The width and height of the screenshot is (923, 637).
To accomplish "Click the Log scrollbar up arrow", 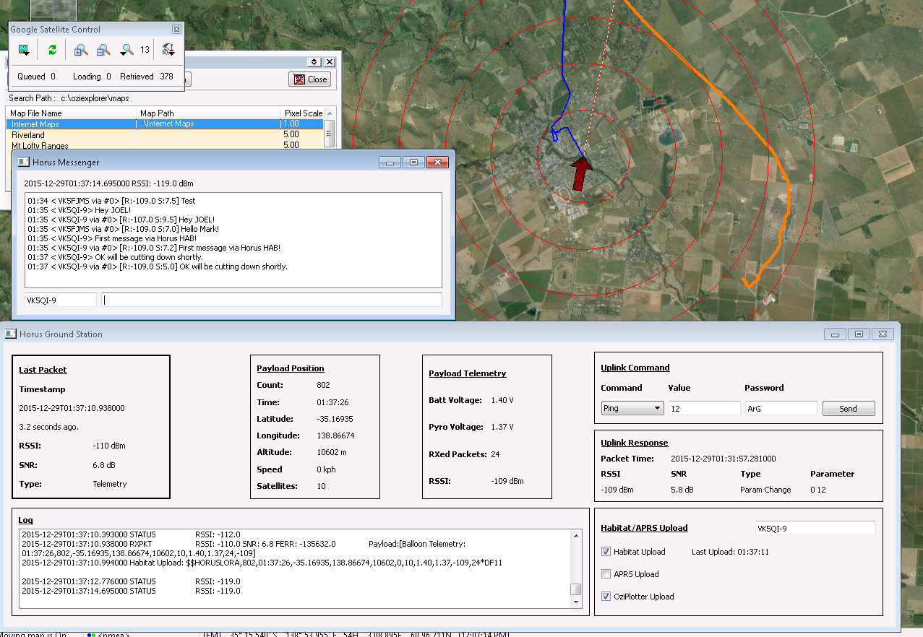I will tap(575, 536).
